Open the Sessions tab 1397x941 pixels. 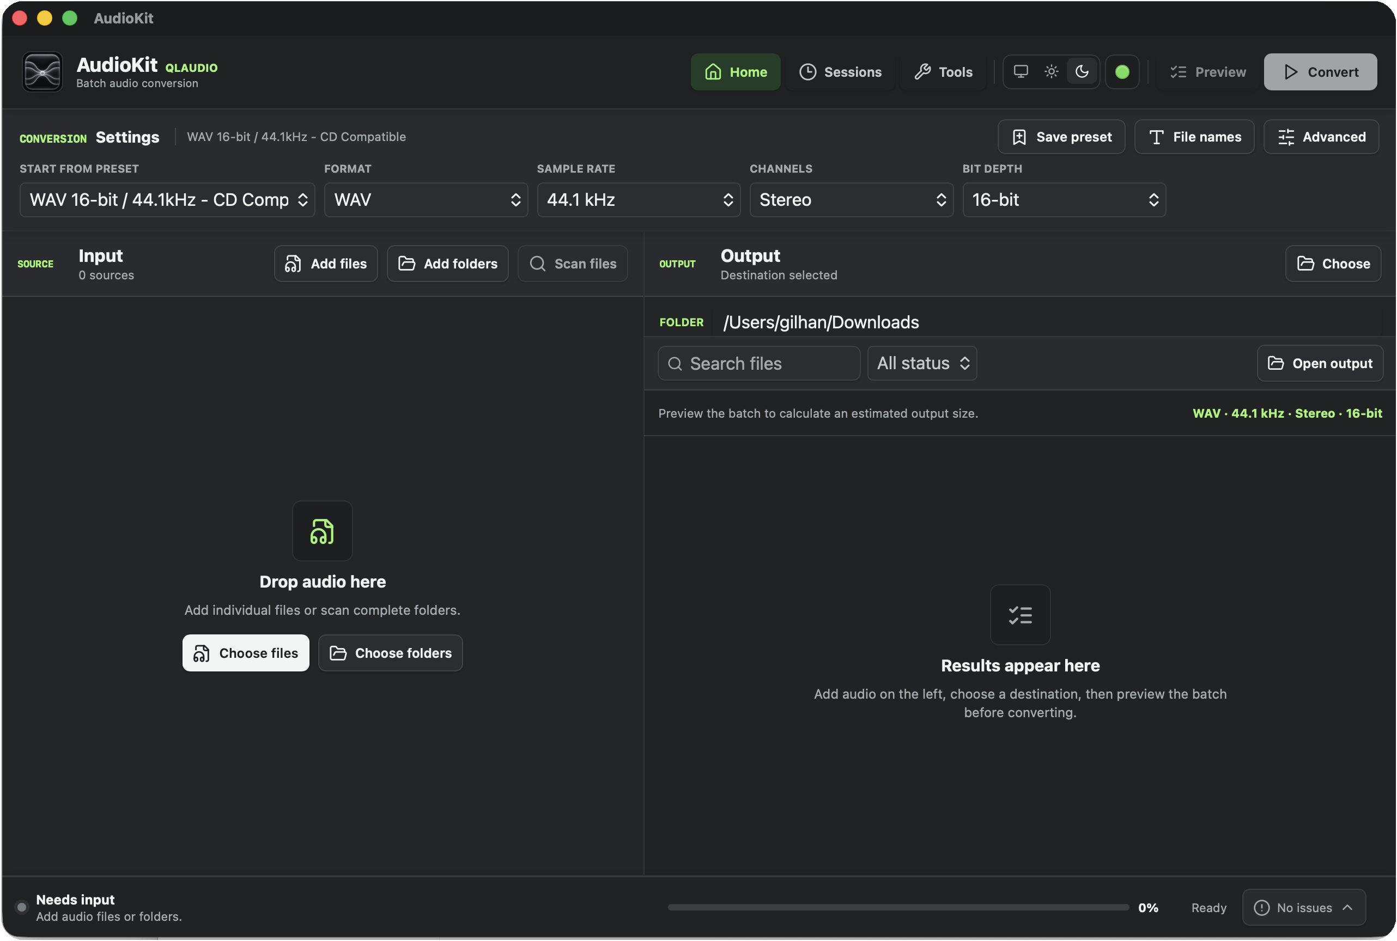click(840, 72)
